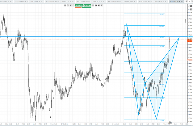The image size is (193, 126).
Task: Close the AUDNZD, h1 tab
Action: [74, 2]
